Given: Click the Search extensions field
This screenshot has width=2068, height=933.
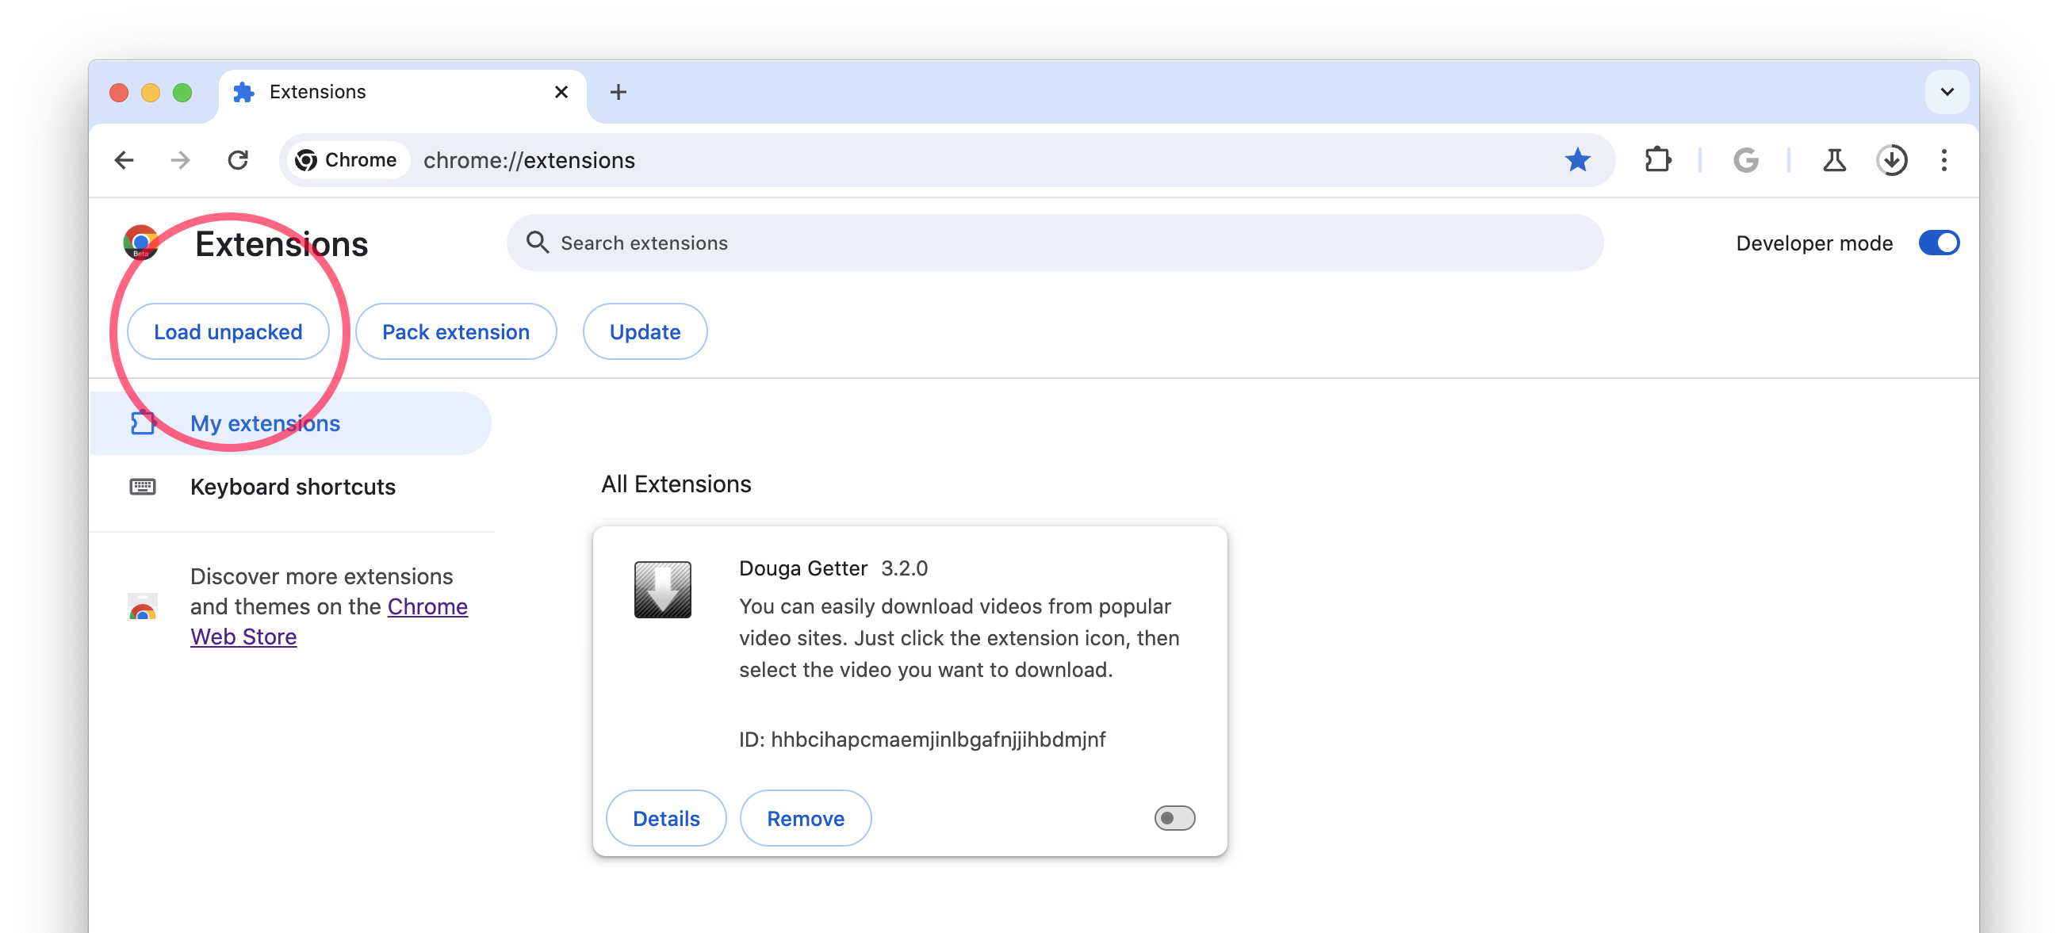Looking at the screenshot, I should pyautogui.click(x=1054, y=243).
